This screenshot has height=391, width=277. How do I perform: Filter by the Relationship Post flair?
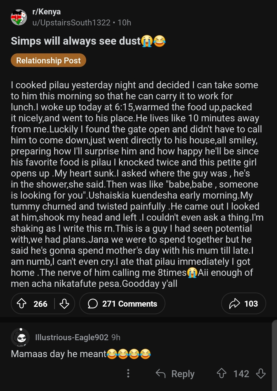click(48, 61)
